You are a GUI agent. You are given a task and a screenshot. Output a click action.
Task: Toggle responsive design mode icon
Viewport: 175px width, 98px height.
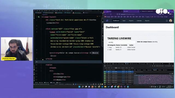169,64
